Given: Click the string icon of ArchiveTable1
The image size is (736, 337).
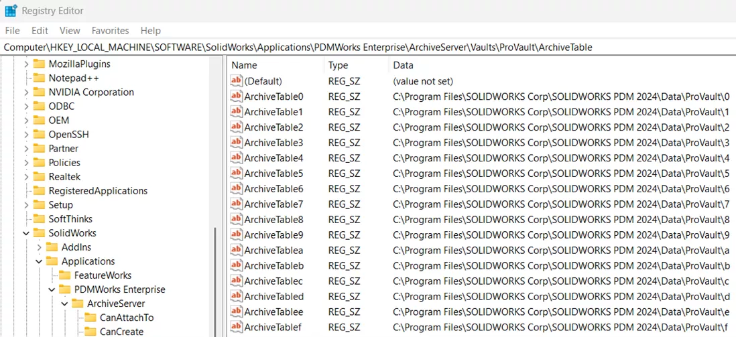Looking at the screenshot, I should [237, 112].
